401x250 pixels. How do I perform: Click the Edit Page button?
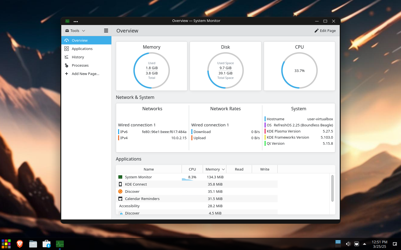[325, 31]
